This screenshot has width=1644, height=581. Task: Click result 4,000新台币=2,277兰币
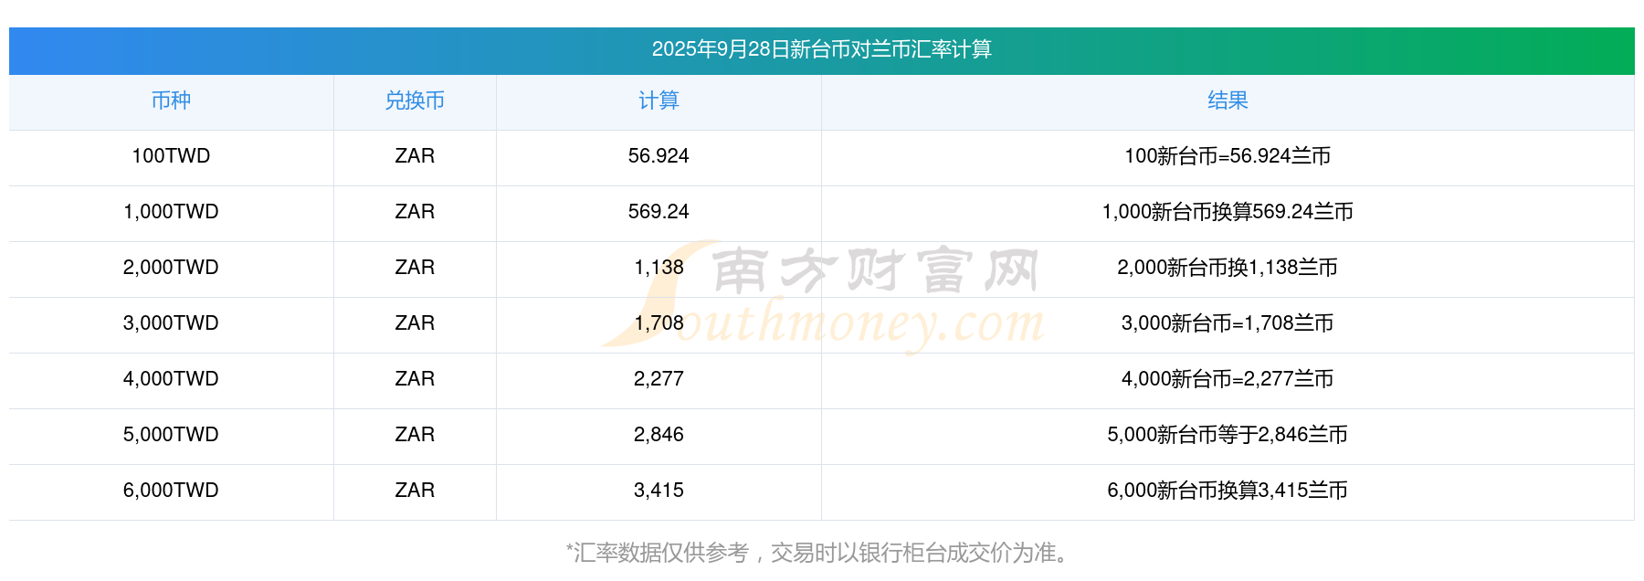coord(1228,379)
